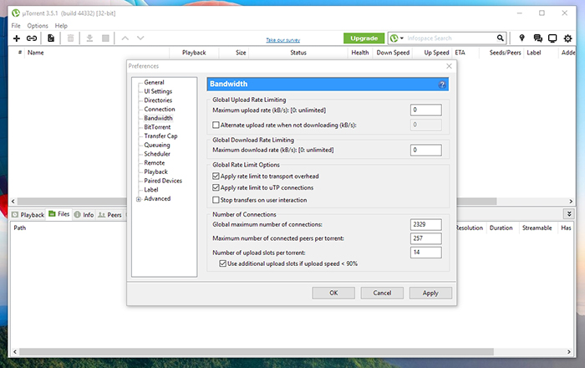Select Transfer Cap in preferences tree
This screenshot has height=368, width=585.
[x=160, y=135]
